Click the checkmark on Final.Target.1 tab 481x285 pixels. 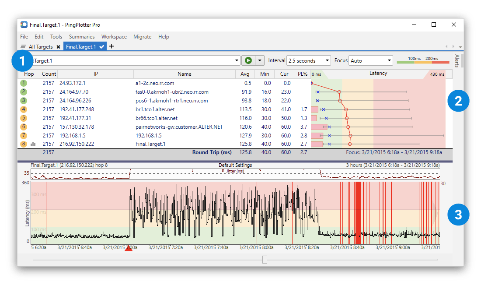102,47
